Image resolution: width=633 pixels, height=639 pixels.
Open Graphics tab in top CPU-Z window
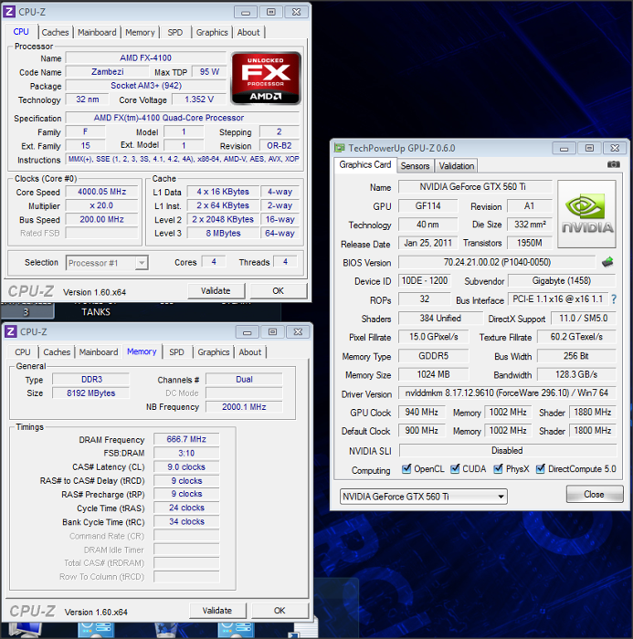(x=212, y=32)
